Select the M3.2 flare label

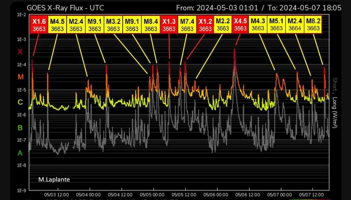click(113, 25)
